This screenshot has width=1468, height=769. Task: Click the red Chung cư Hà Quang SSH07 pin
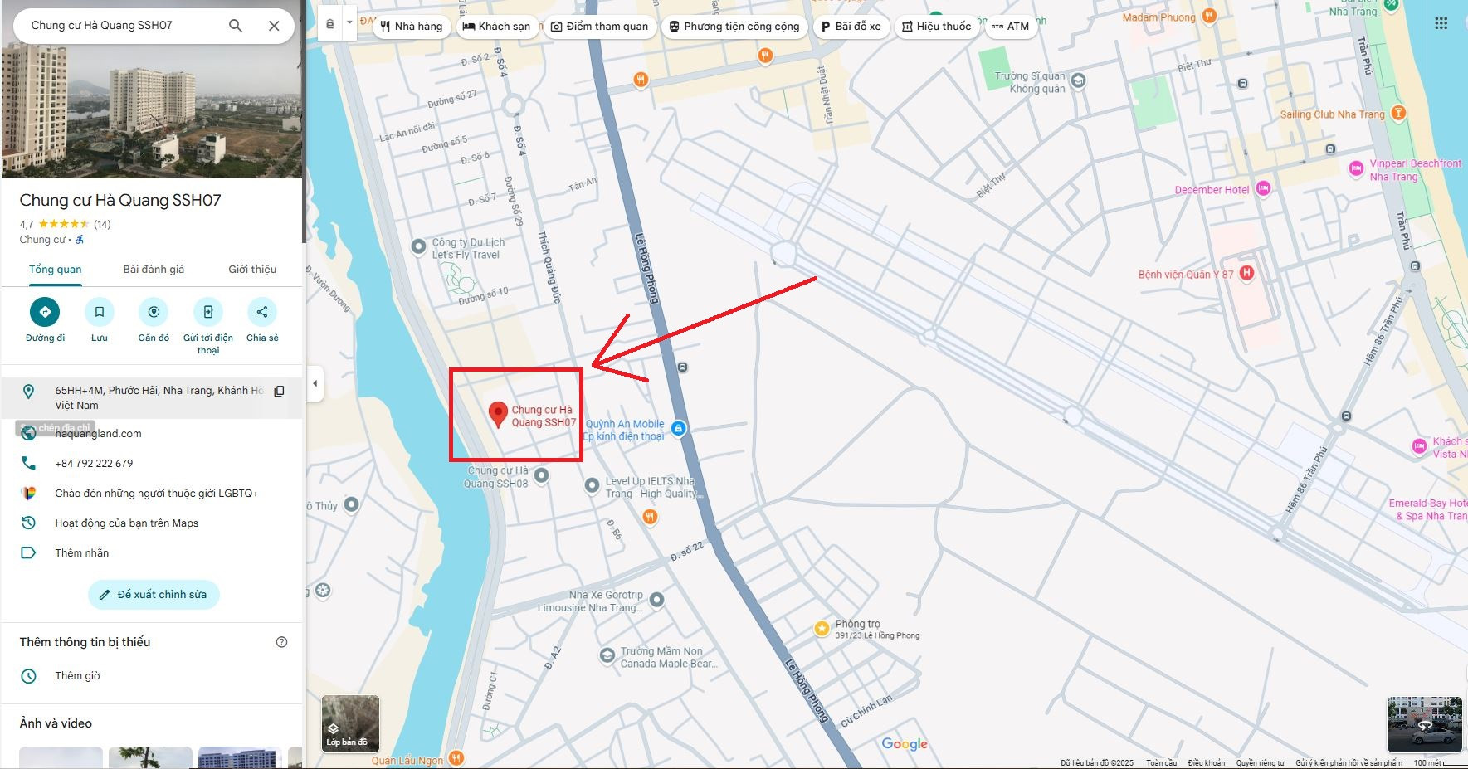(498, 414)
